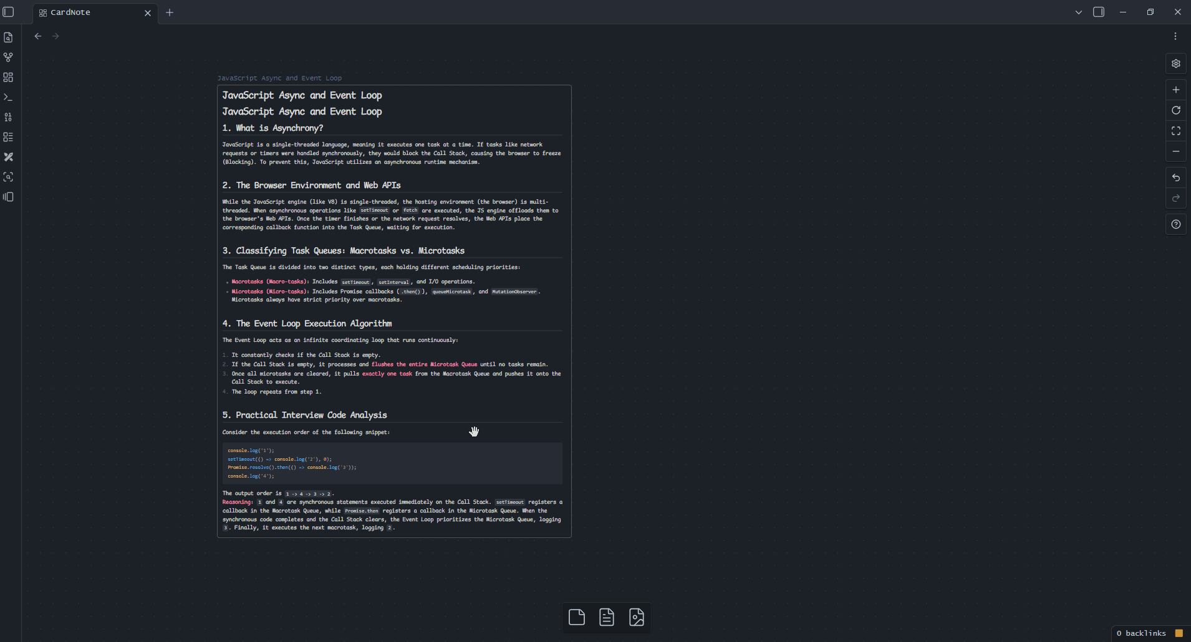Viewport: 1191px width, 642px height.
Task: Open command palette terminal icon
Action: pos(8,97)
